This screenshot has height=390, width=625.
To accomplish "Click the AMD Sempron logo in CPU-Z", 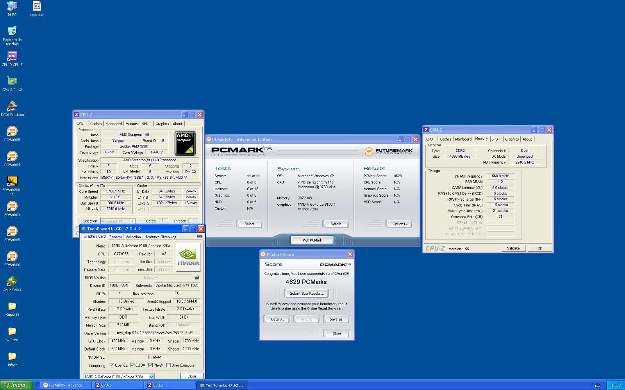I will 185,143.
